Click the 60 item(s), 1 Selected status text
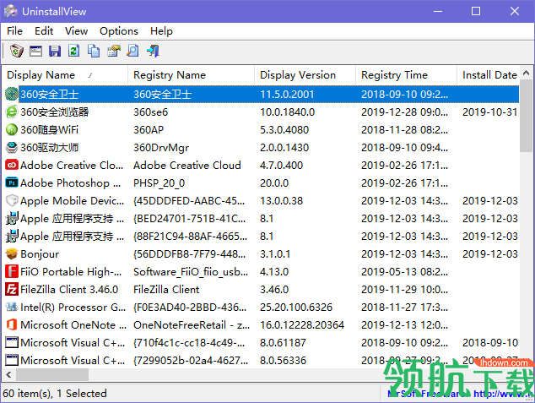Image resolution: width=535 pixels, height=403 pixels. [x=55, y=394]
